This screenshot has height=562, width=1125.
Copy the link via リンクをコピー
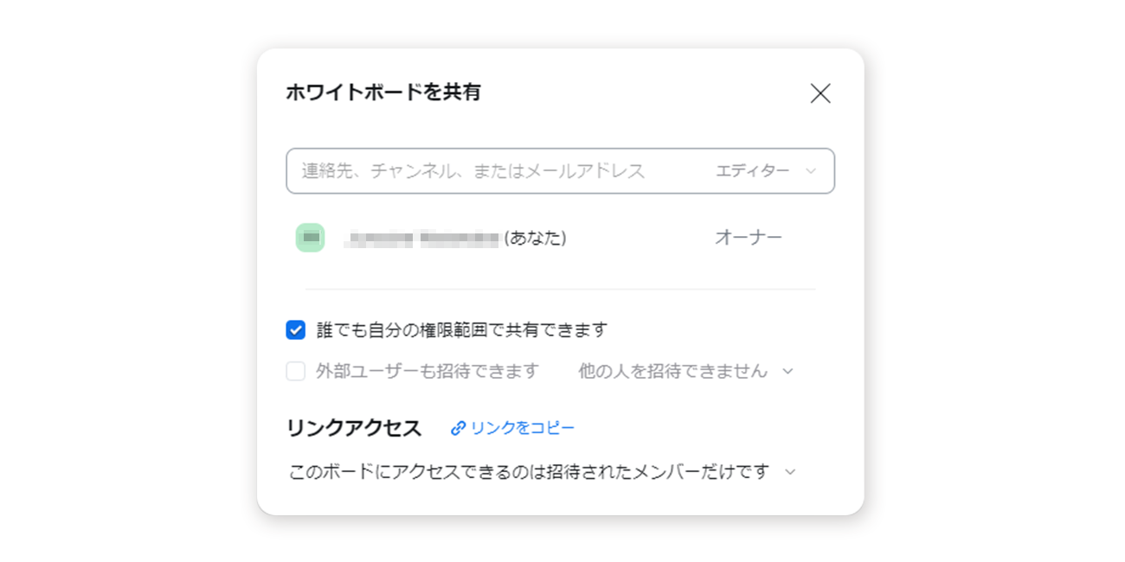[522, 428]
